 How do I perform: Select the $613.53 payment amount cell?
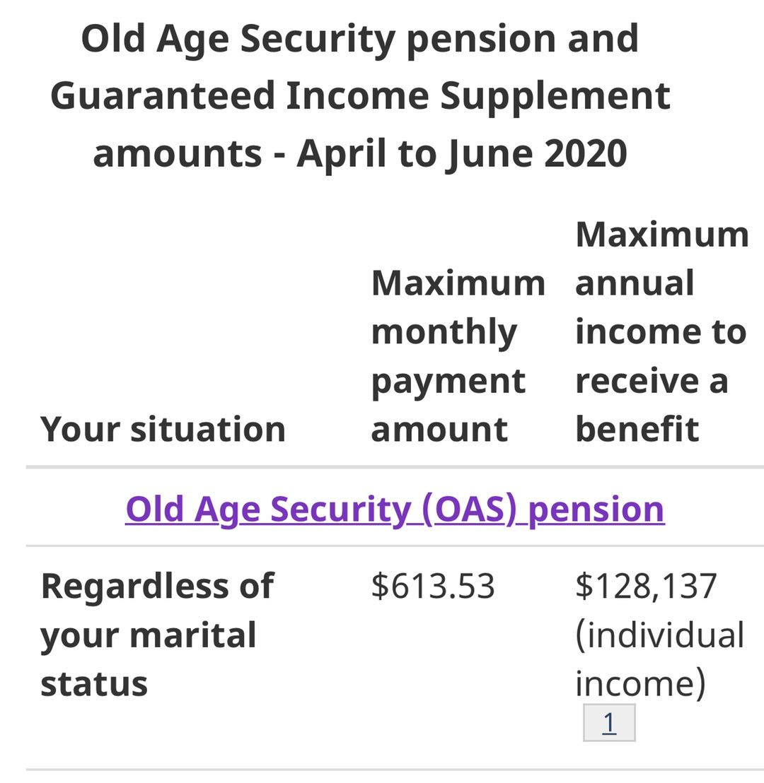(432, 587)
